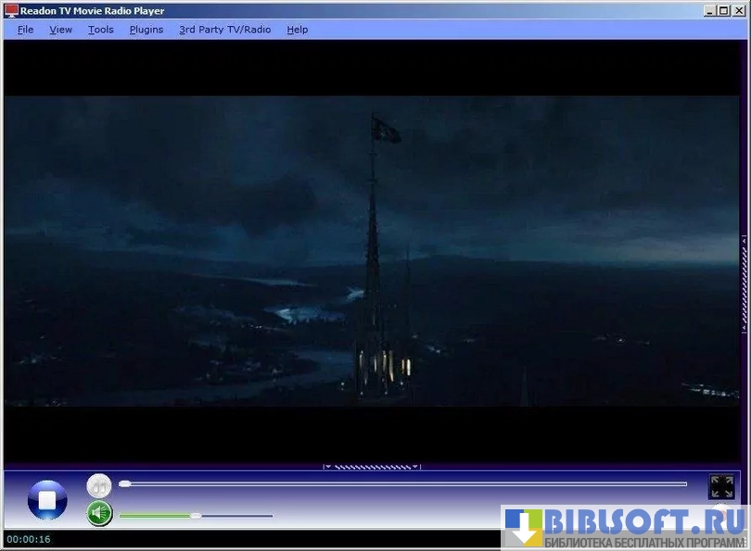Open the View menu
751x551 pixels.
click(61, 30)
